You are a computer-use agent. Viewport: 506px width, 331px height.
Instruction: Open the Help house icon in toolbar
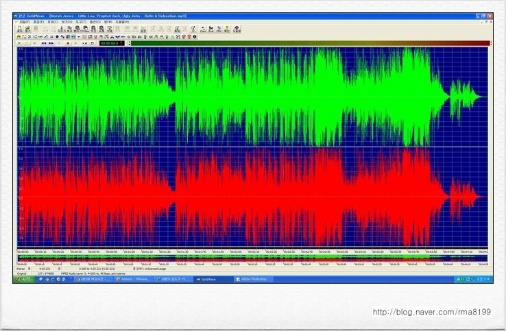tap(237, 29)
